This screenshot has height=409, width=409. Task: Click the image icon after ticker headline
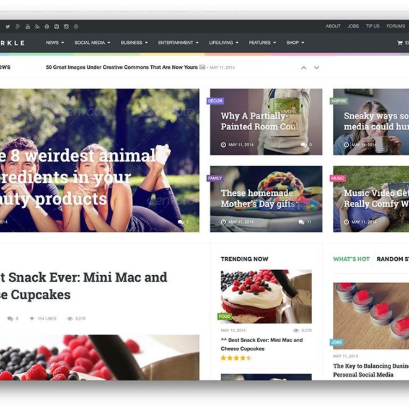[x=202, y=67]
